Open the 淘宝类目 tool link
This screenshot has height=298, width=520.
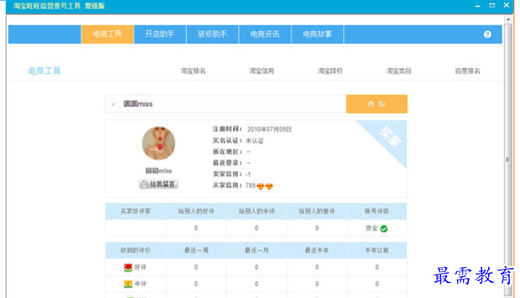click(x=399, y=71)
